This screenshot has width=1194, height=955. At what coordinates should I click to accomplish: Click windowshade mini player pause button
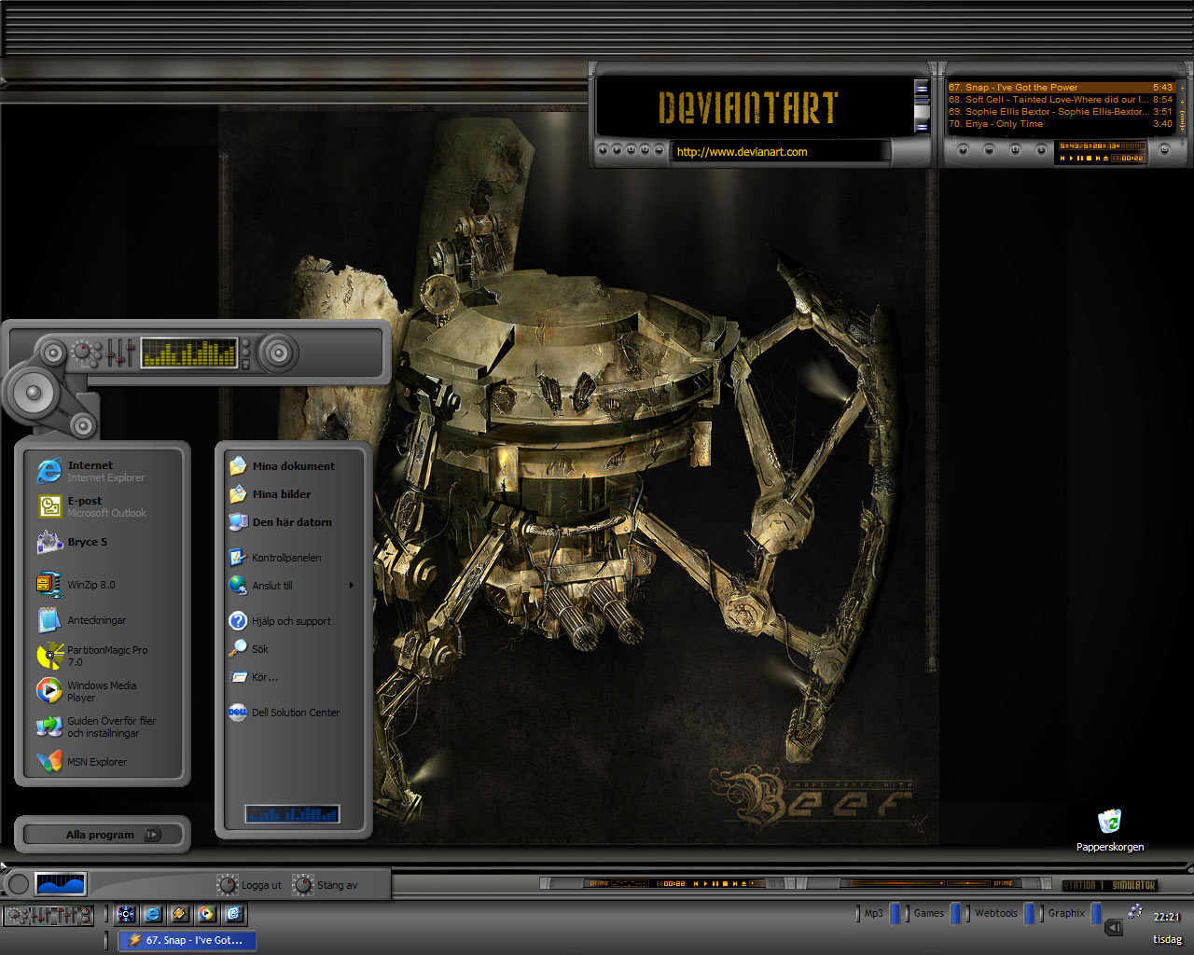[x=715, y=883]
